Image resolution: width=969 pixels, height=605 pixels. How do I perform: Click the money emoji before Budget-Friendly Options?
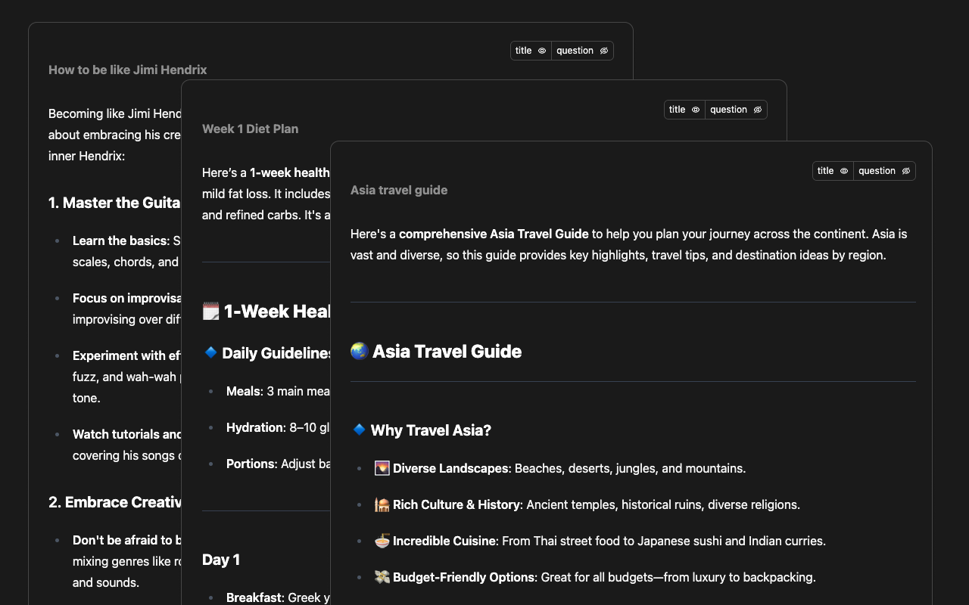(382, 577)
